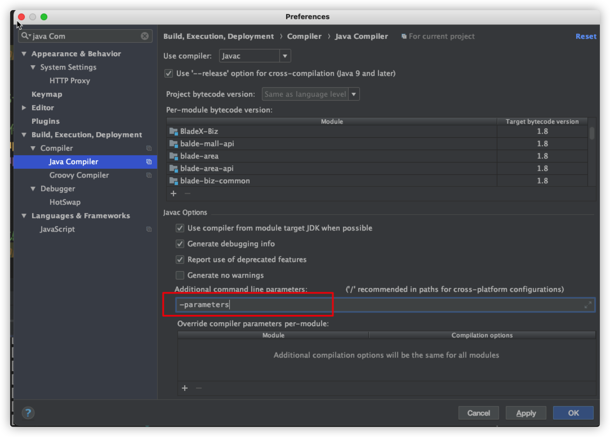Click the Apply button

(526, 413)
